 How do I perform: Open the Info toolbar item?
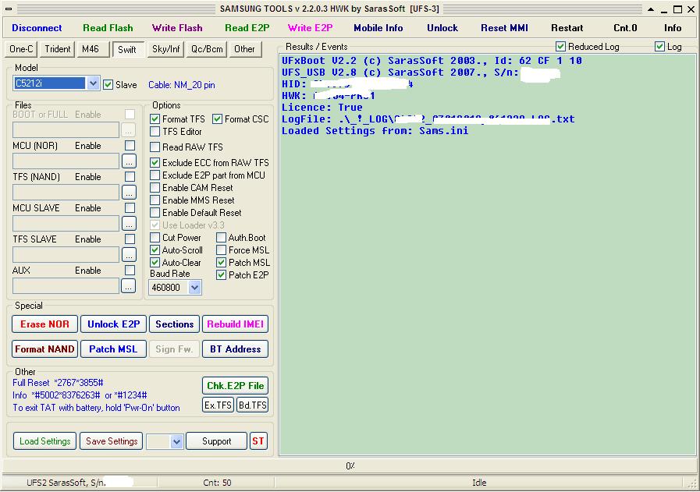[x=673, y=27]
